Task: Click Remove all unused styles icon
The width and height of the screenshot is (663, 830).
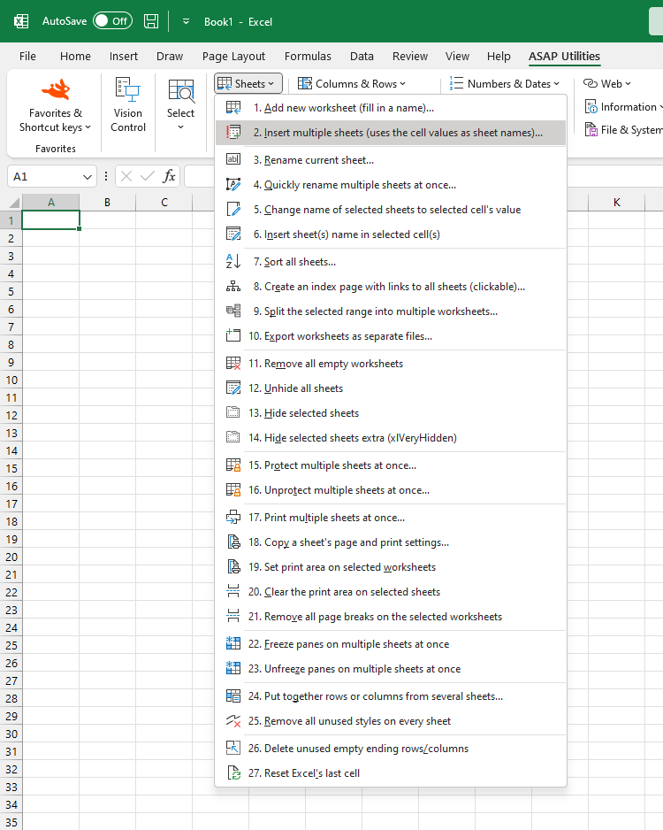Action: pyautogui.click(x=233, y=720)
